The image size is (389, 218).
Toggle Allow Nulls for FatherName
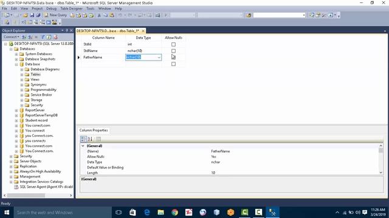point(173,57)
